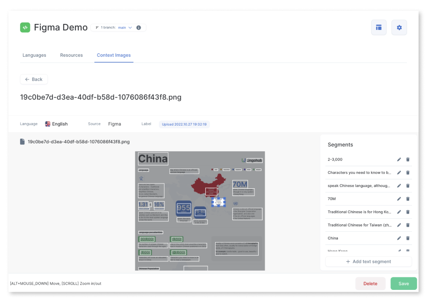Select the 2-3,000 segment text
The height and width of the screenshot is (303, 427).
point(335,160)
